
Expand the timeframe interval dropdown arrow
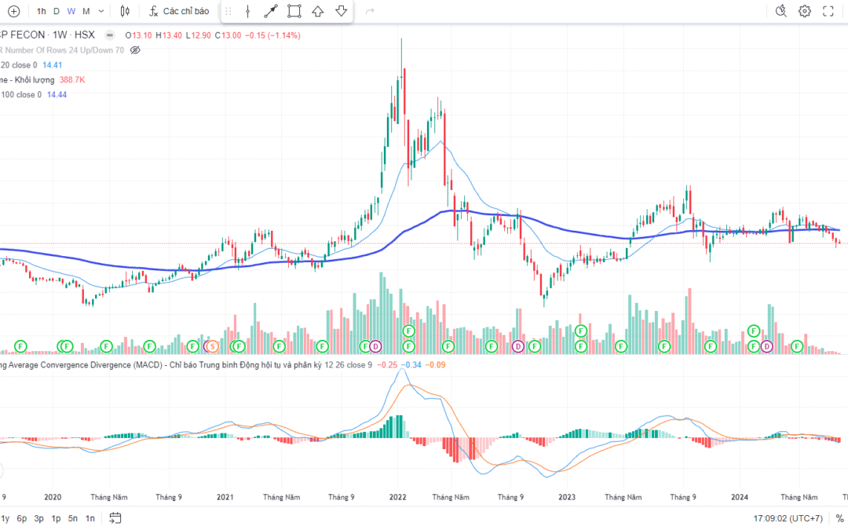tap(101, 11)
